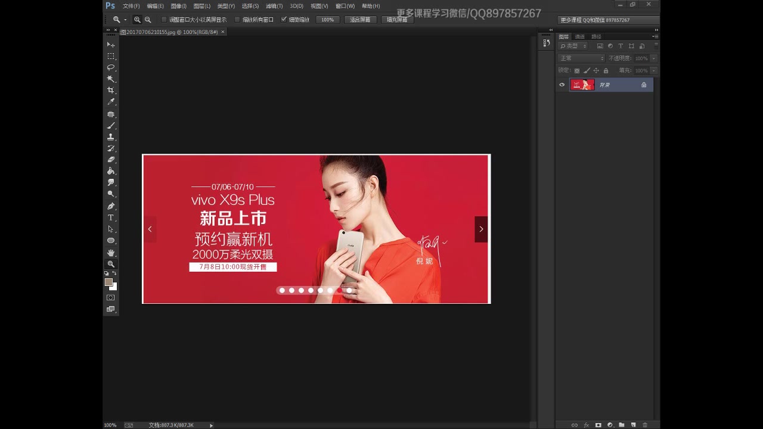Image resolution: width=763 pixels, height=429 pixels.
Task: Toggle 调整窗口大小以满屏显示 checkbox
Action: [x=165, y=20]
